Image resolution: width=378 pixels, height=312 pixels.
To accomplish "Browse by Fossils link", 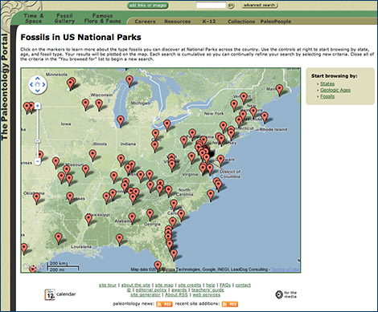I will [x=327, y=96].
